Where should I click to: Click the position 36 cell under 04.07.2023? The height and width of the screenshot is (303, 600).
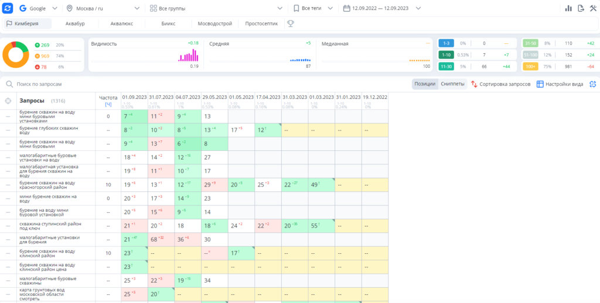pyautogui.click(x=188, y=240)
